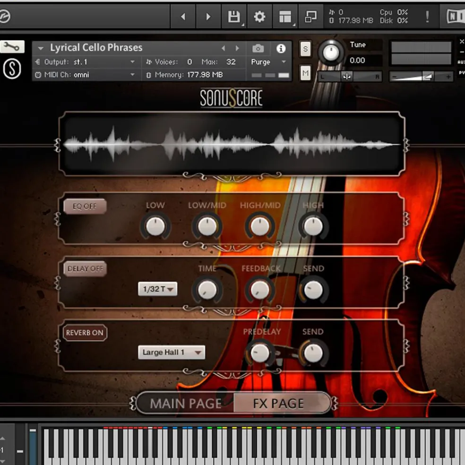Click the SONUSCORE logo
Image resolution: width=465 pixels, height=465 pixels.
click(231, 98)
